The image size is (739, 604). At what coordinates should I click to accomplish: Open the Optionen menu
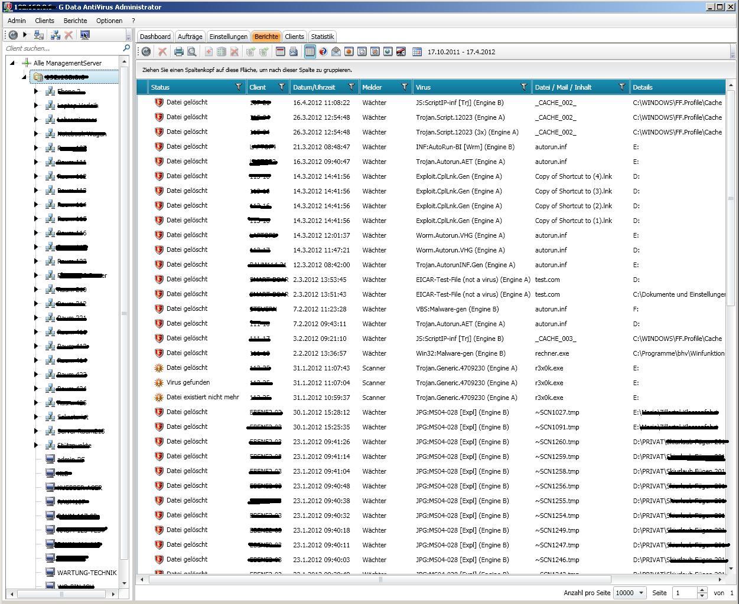coord(109,21)
